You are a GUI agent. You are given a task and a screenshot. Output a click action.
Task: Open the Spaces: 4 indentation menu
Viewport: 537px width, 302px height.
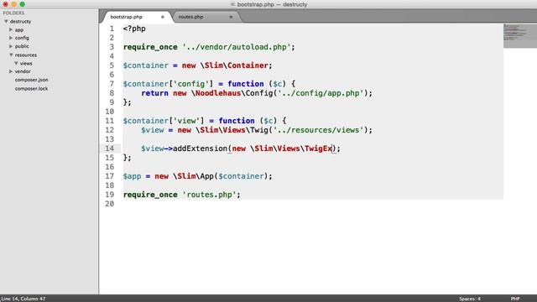pyautogui.click(x=470, y=299)
